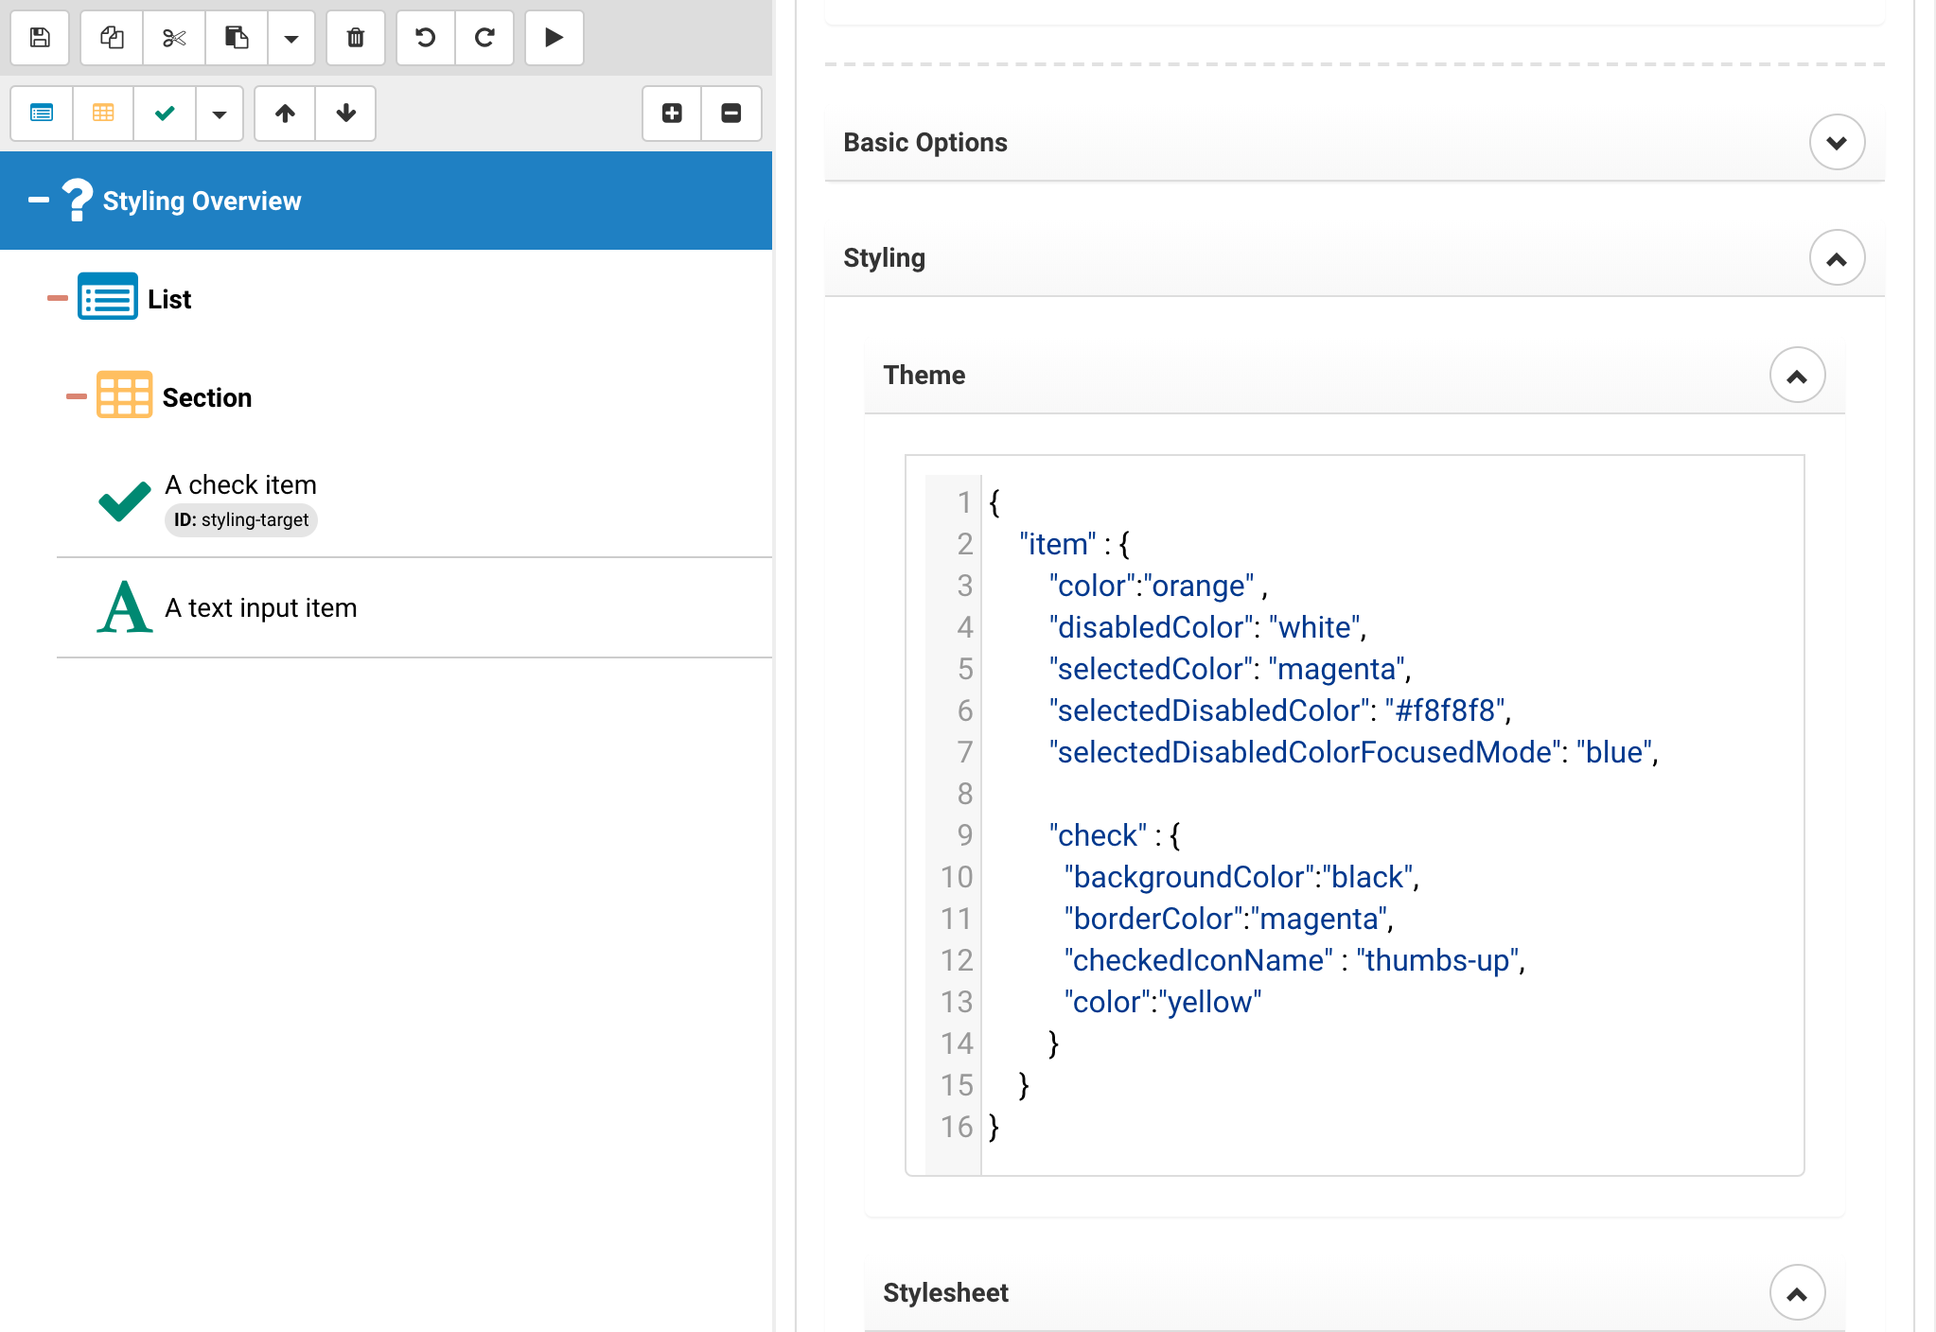Click the scissors cut icon
1936x1332 pixels.
click(x=174, y=38)
